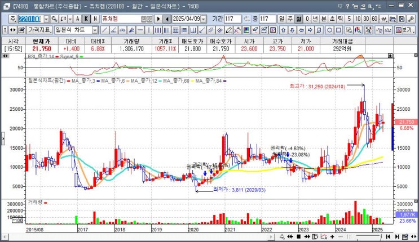Open the 주 market type selector
419x242 pixels.
(12, 19)
